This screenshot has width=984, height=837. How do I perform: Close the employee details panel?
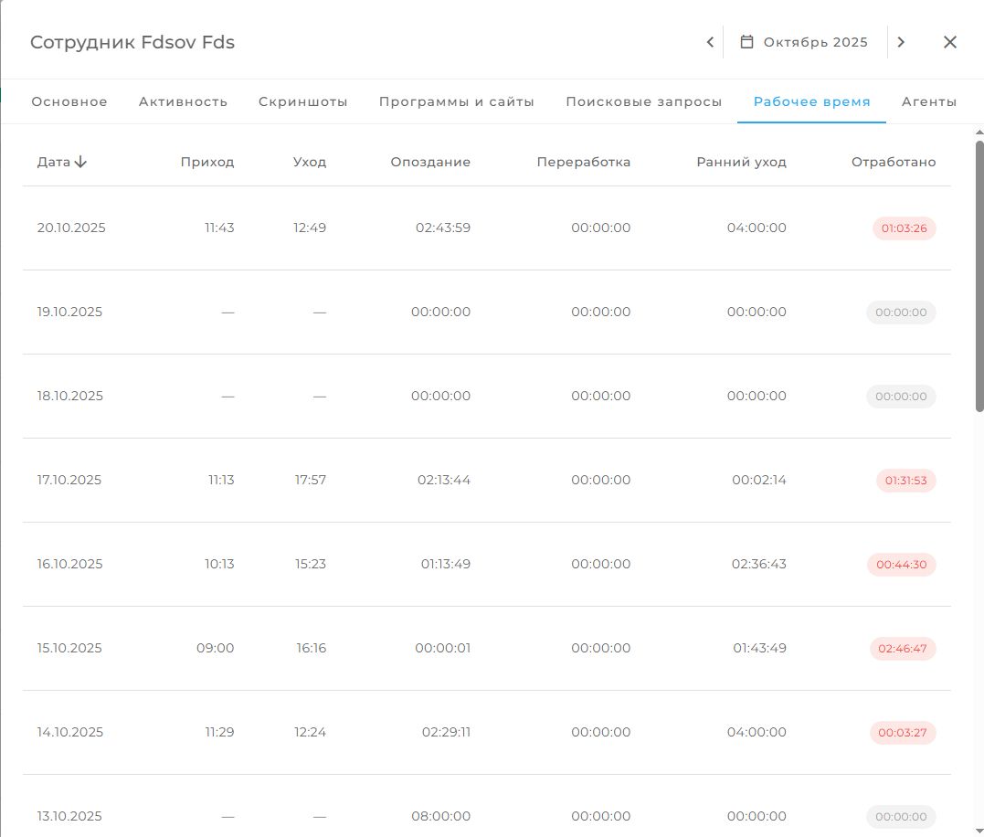click(950, 42)
